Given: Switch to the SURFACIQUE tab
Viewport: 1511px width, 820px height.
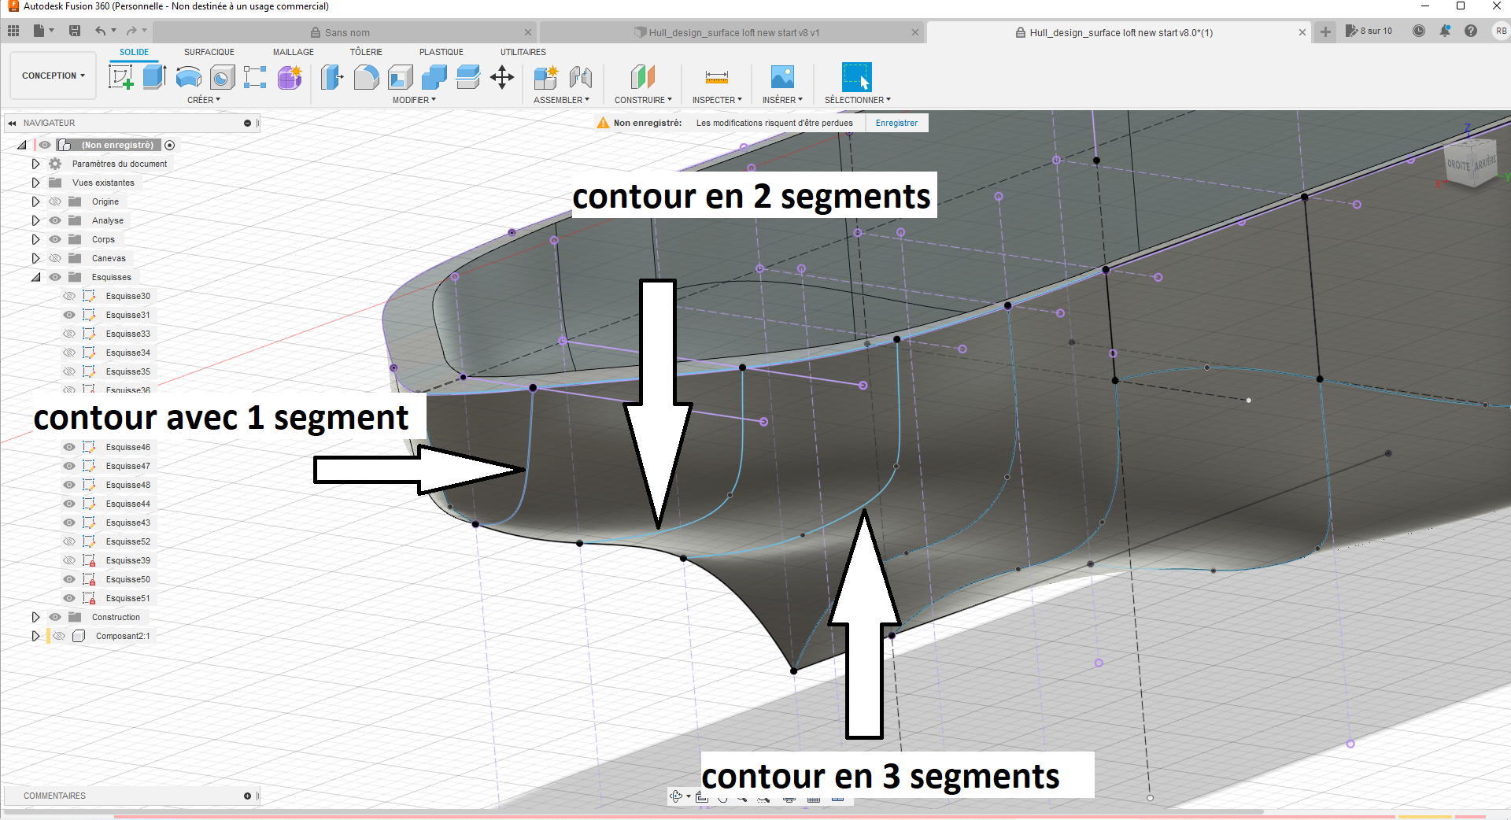Looking at the screenshot, I should 209,52.
